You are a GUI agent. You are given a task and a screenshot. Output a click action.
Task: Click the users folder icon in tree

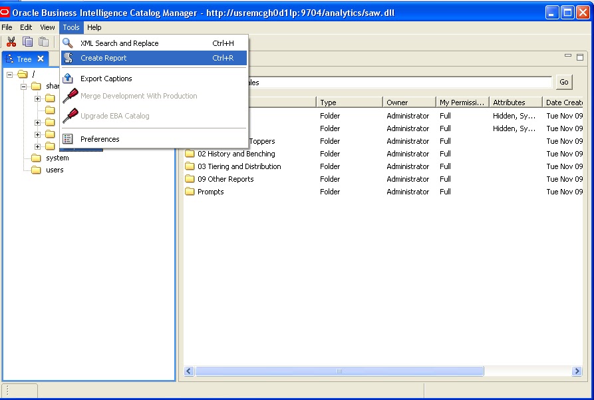click(x=36, y=170)
